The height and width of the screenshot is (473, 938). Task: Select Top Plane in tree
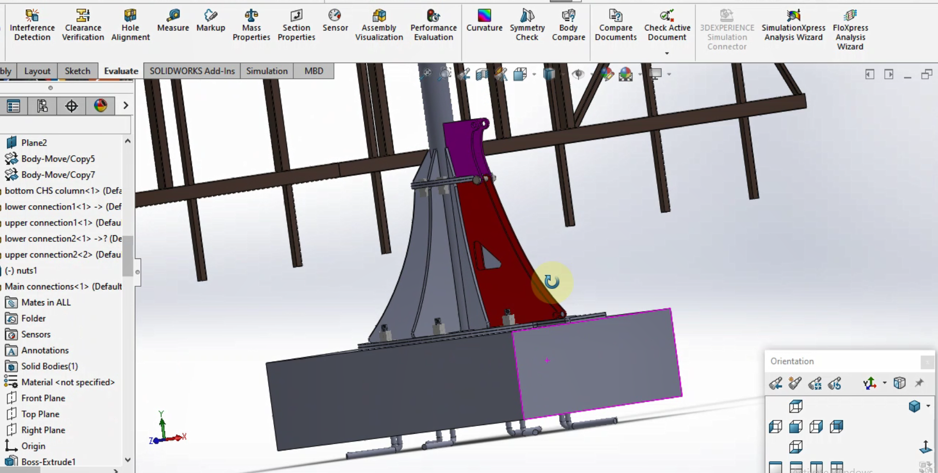(x=40, y=415)
